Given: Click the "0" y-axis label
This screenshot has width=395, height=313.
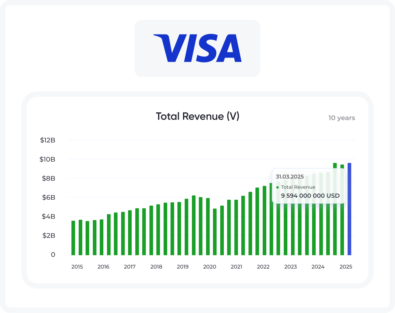Looking at the screenshot, I should 53,255.
